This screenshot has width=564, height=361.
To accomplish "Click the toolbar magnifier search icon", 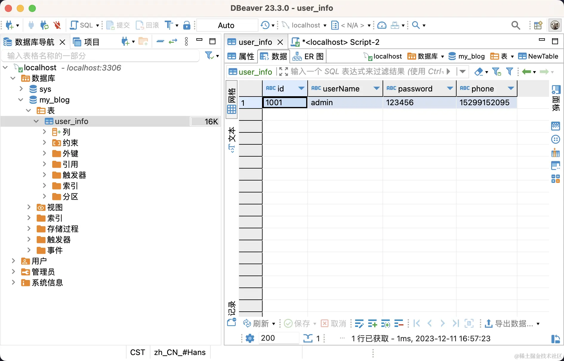I will (416, 25).
